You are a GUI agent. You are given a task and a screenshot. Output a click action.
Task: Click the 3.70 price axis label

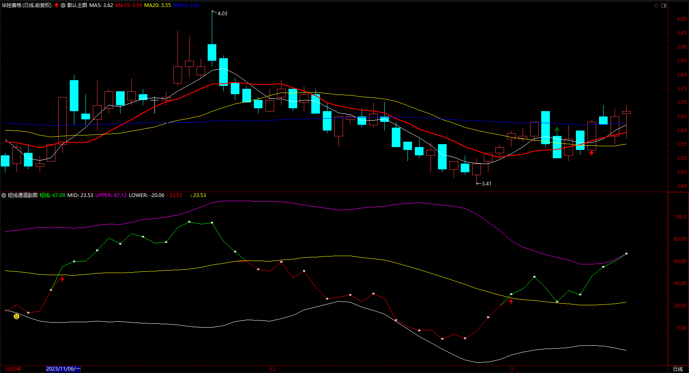pos(682,102)
